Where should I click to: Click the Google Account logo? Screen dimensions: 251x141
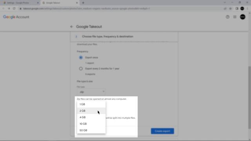click(16, 17)
